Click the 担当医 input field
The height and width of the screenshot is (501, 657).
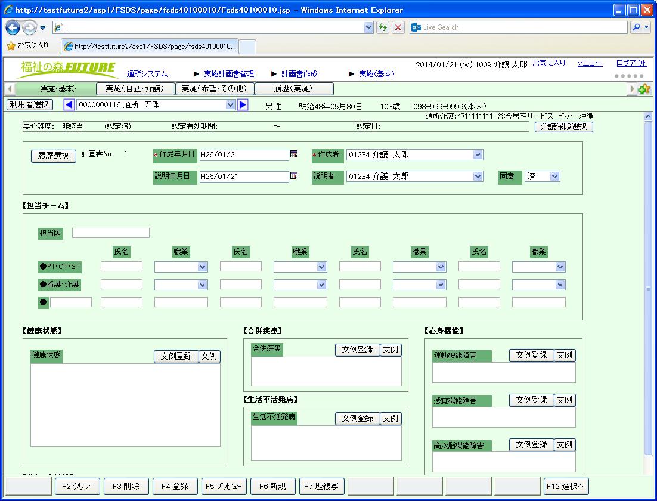pyautogui.click(x=111, y=233)
